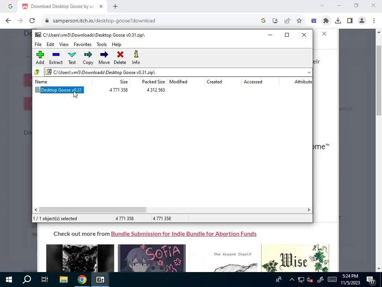Viewport: 382px width, 287px height.
Task: Close the itch.io download popup
Action: [324, 34]
